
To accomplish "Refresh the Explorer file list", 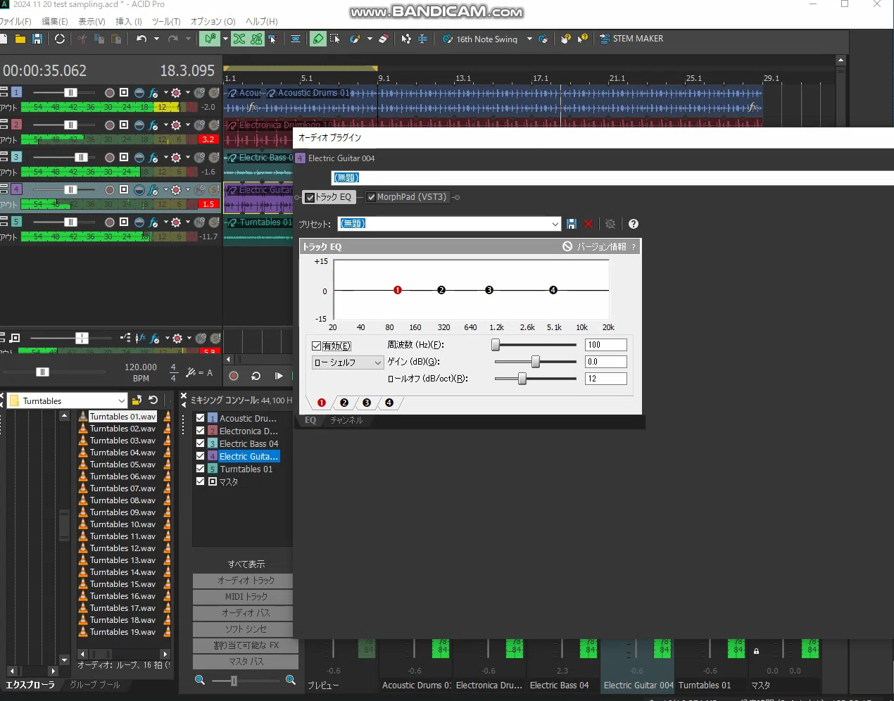I will tap(153, 400).
